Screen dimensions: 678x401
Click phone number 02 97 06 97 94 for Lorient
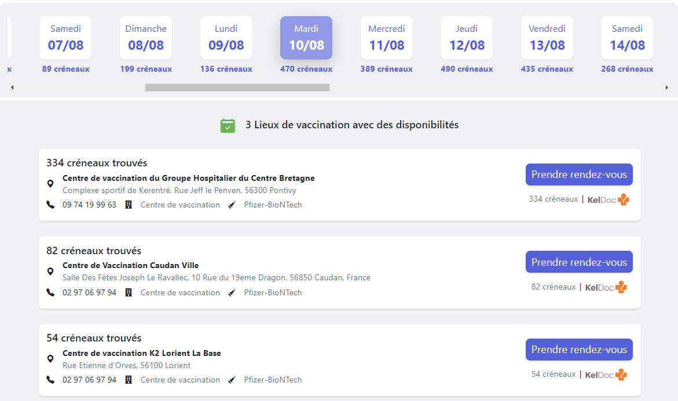click(x=90, y=380)
